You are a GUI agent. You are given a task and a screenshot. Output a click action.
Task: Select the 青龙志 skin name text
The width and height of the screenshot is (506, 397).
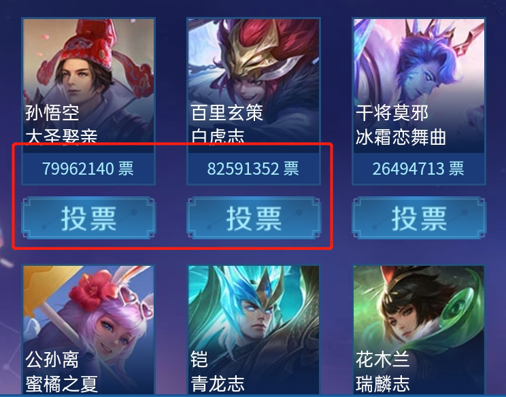[x=218, y=384]
